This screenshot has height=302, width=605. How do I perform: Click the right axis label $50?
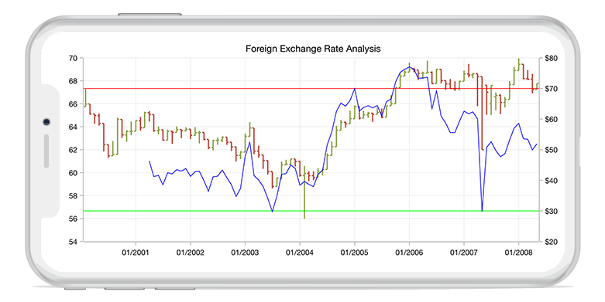[x=551, y=150]
